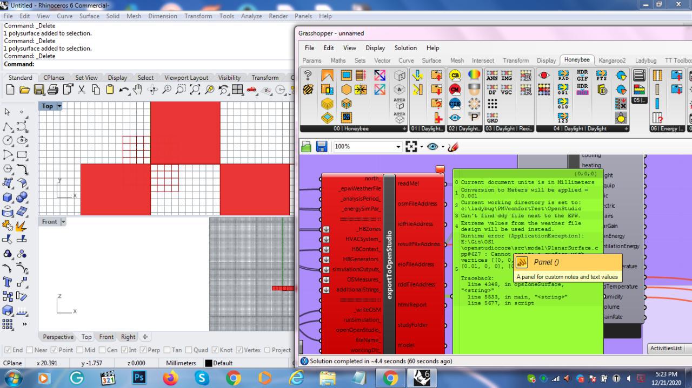692x388 pixels.
Task: Open the Solution menu in Grasshopper
Action: coord(405,48)
